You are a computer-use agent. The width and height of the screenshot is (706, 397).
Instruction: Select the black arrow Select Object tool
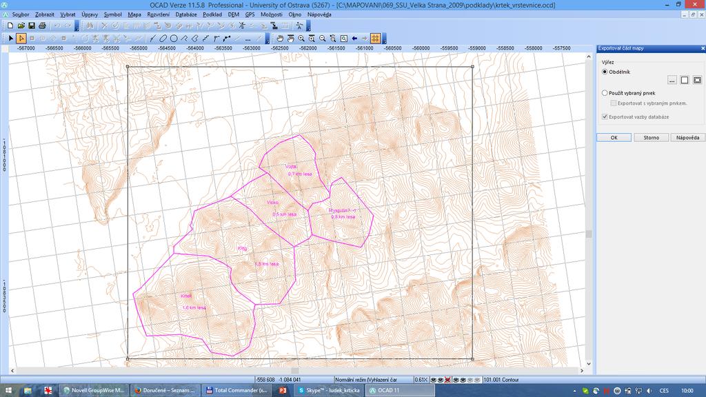11,39
